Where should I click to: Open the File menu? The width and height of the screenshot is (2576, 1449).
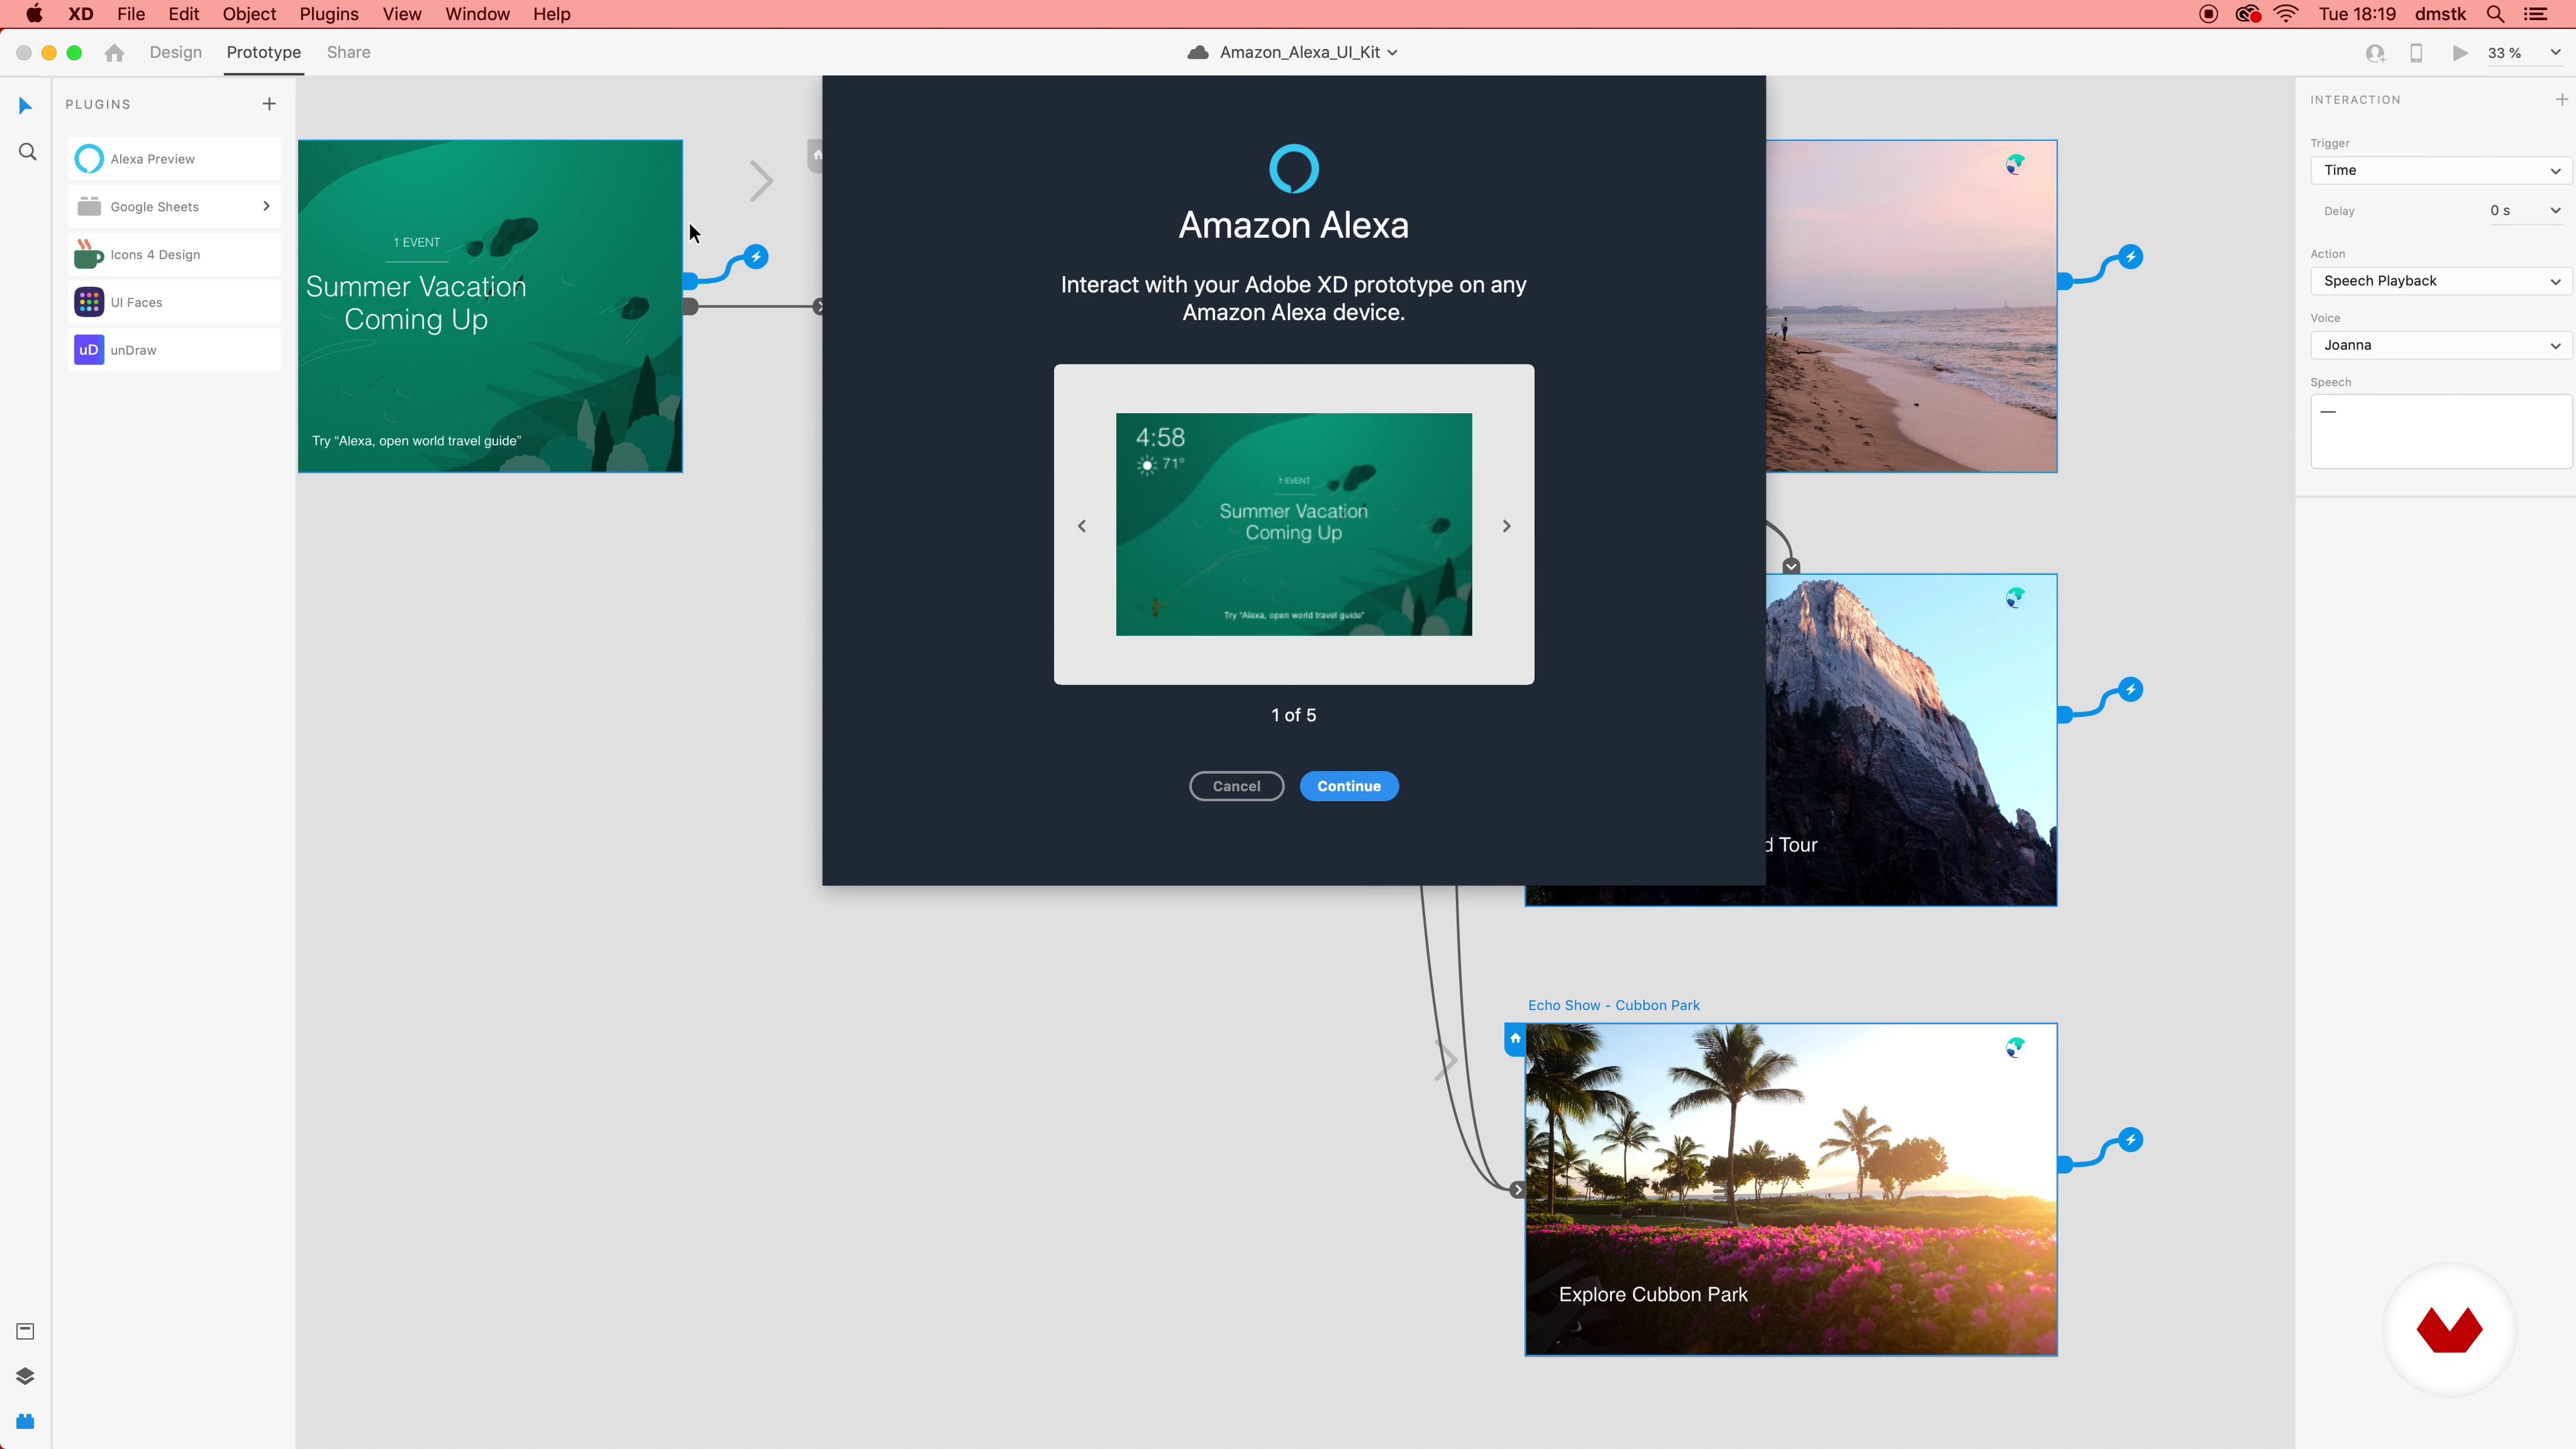point(131,14)
